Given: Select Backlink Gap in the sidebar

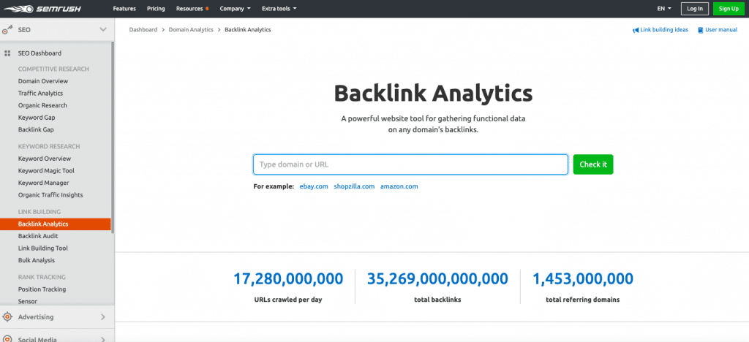Looking at the screenshot, I should [36, 130].
